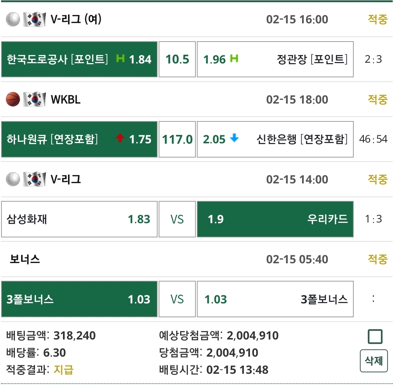Select the 삼성화재 1.83 odds box

click(x=79, y=220)
